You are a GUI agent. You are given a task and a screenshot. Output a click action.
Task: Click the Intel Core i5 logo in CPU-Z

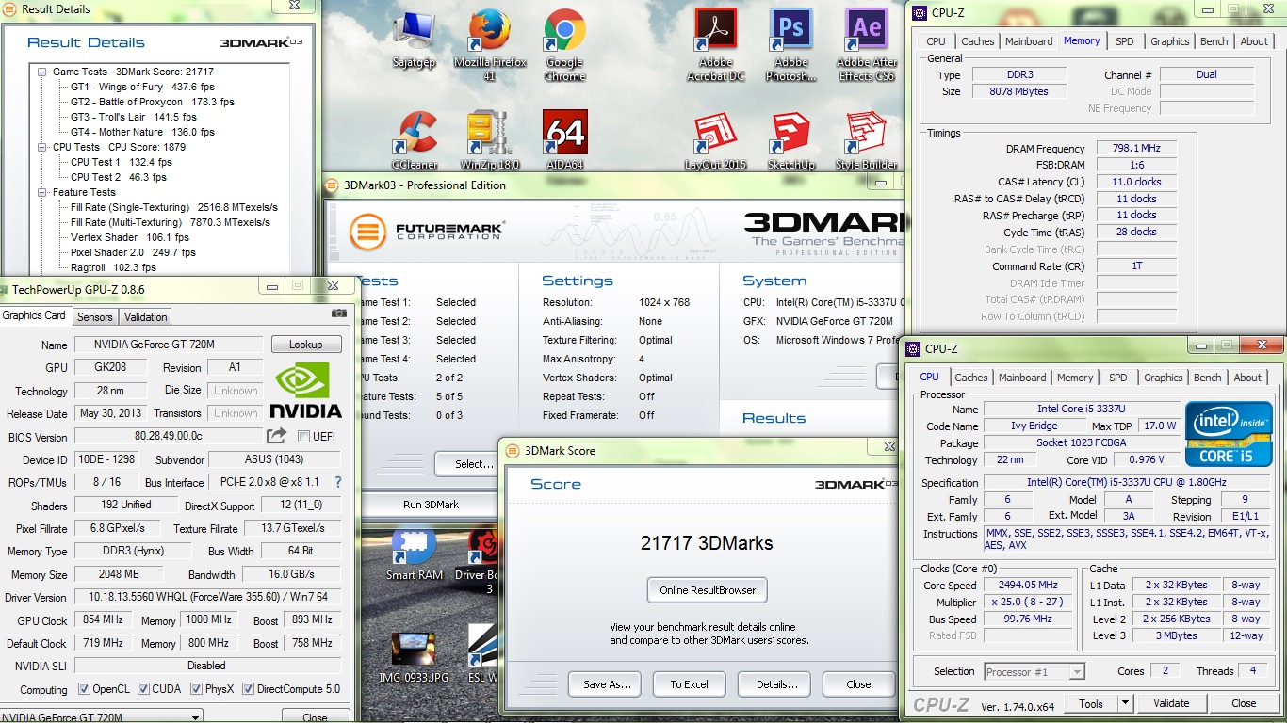pyautogui.click(x=1229, y=434)
